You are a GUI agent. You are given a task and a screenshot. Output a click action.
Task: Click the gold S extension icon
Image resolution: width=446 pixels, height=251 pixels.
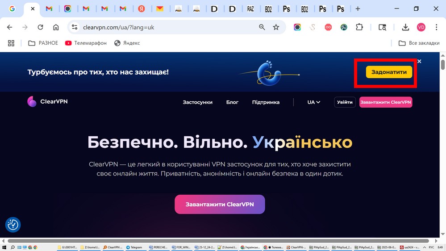(x=313, y=27)
